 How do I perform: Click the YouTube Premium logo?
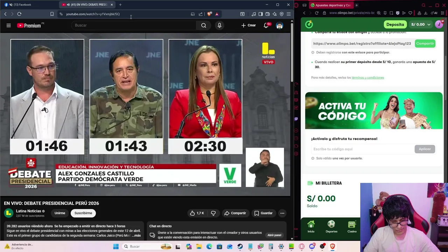click(x=29, y=25)
